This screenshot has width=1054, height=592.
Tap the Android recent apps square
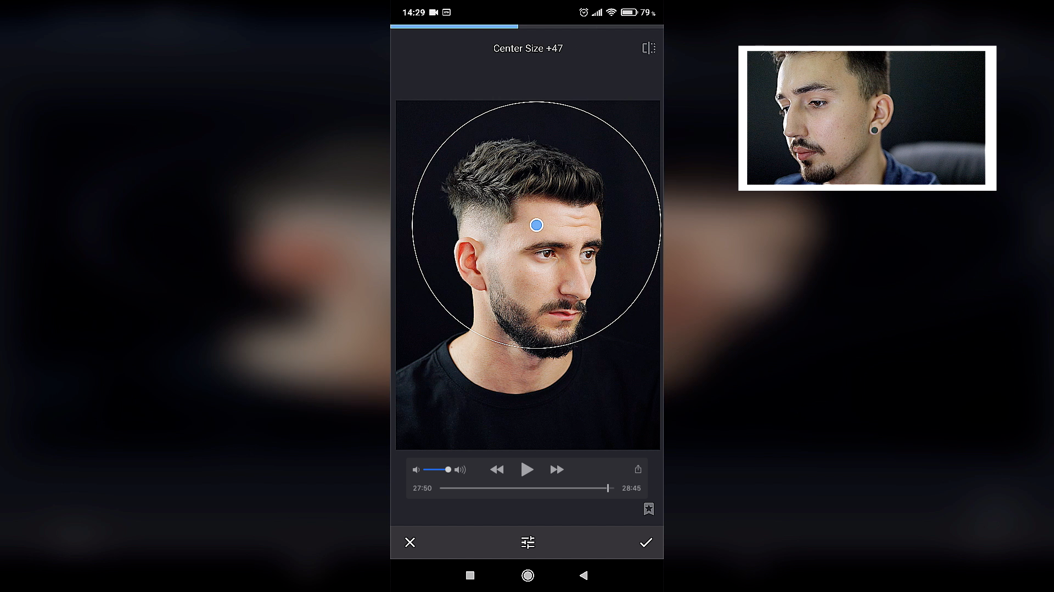tap(470, 575)
